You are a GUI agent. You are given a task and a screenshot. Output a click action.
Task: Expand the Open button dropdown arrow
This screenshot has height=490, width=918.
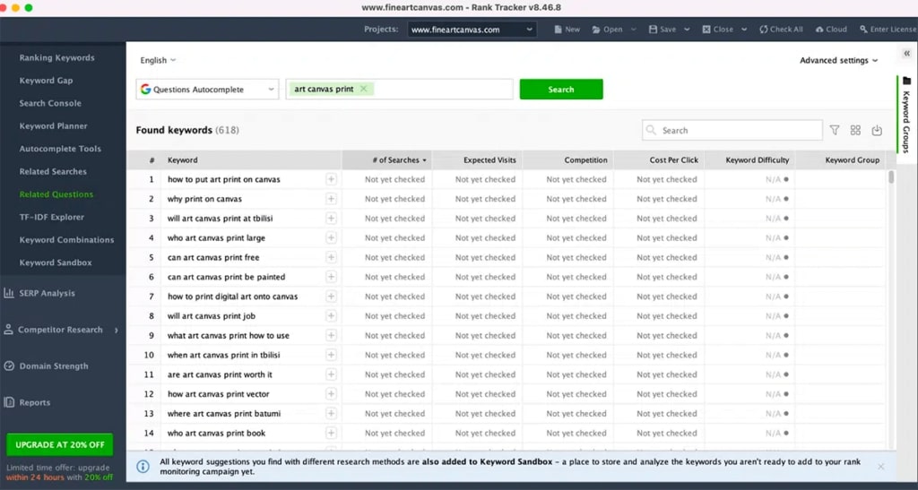click(634, 30)
